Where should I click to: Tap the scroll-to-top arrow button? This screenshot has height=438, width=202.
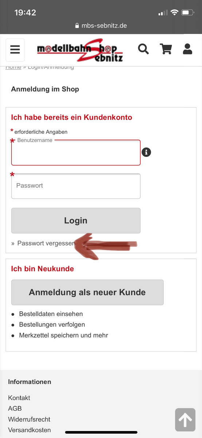tap(185, 420)
